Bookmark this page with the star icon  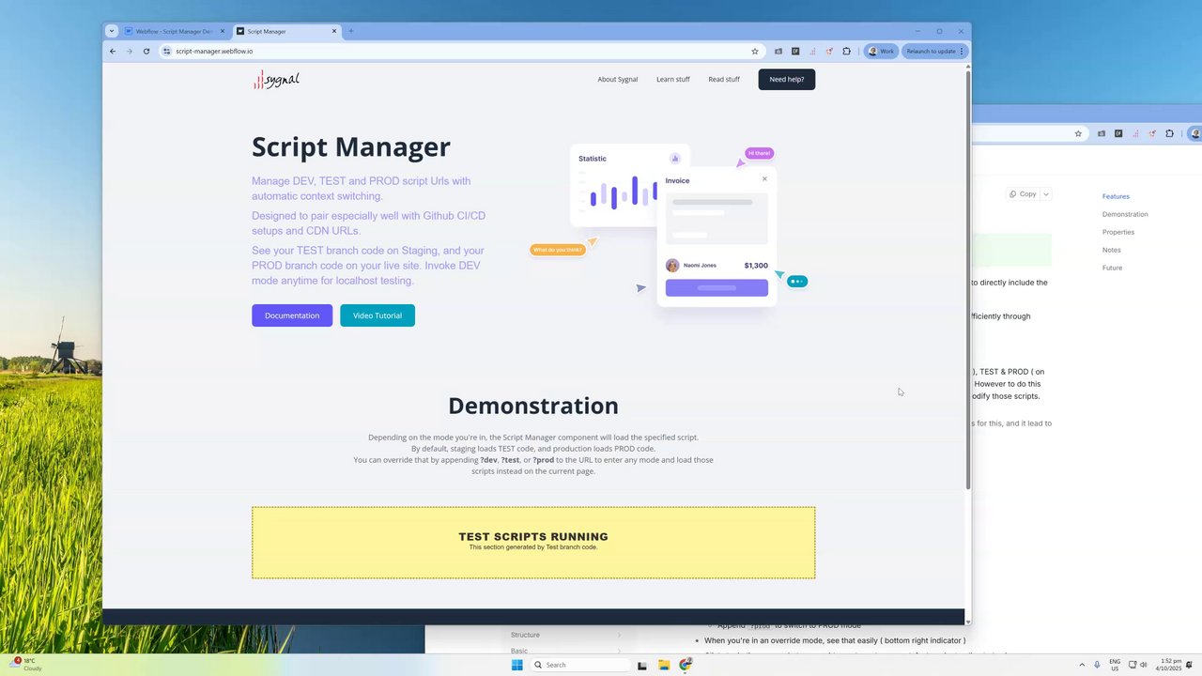754,51
